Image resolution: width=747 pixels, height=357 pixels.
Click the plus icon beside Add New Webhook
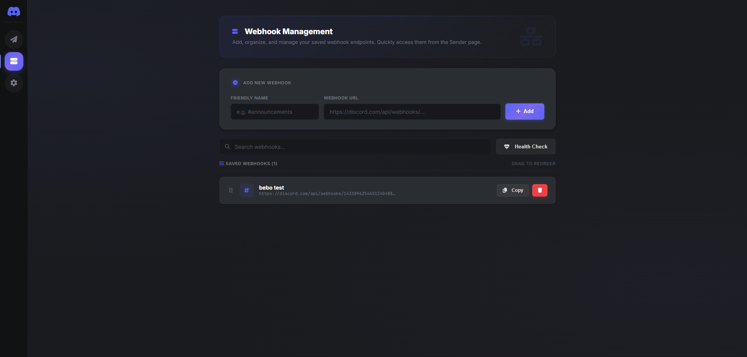235,83
